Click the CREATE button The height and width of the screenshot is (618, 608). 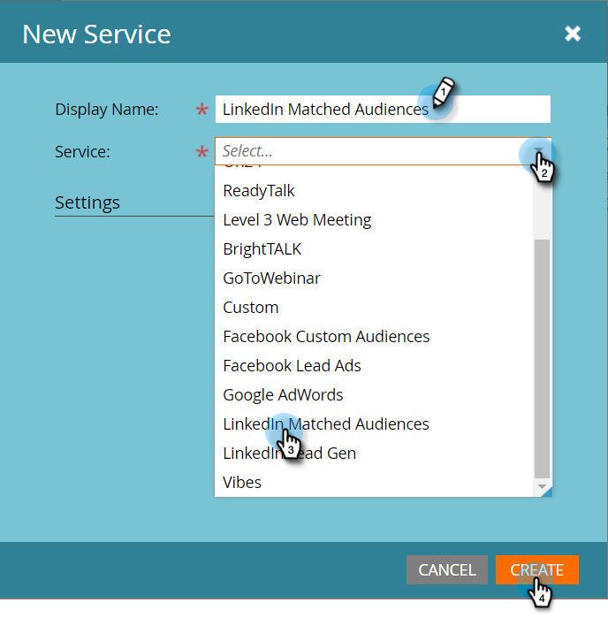[x=537, y=570]
